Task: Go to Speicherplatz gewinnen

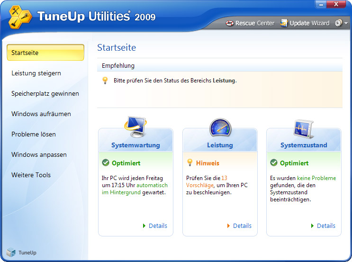Action: pyautogui.click(x=45, y=94)
